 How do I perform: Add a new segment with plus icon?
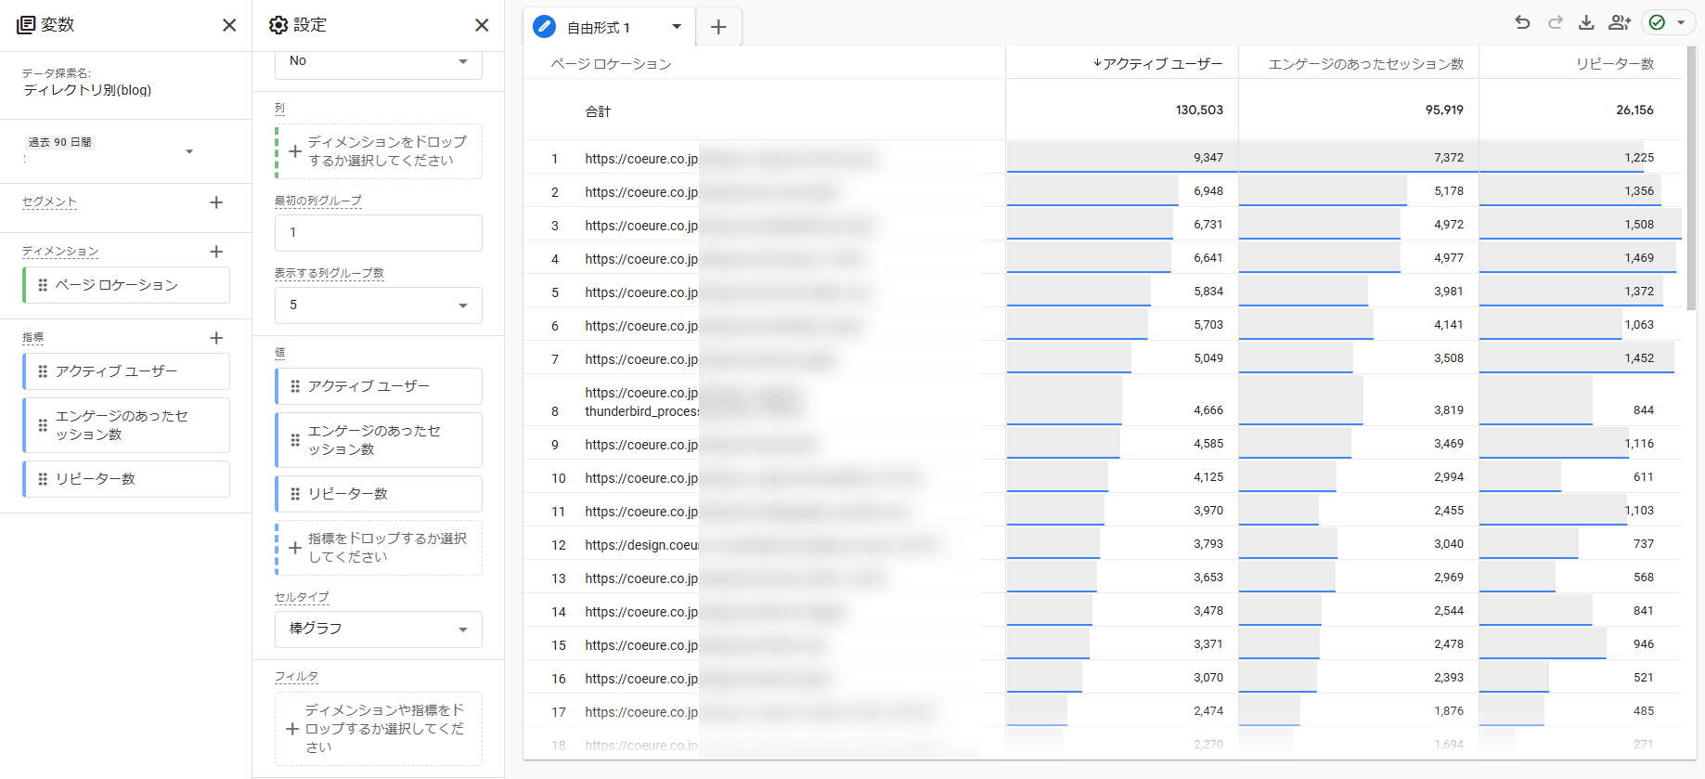pos(216,202)
